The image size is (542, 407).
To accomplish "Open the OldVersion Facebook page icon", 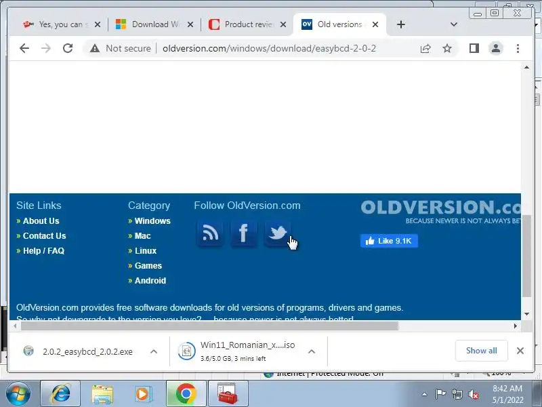I will [244, 233].
